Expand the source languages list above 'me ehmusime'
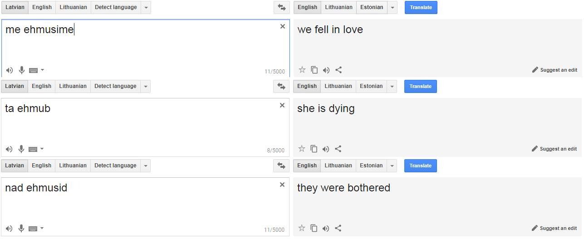The image size is (584, 239). tap(146, 7)
